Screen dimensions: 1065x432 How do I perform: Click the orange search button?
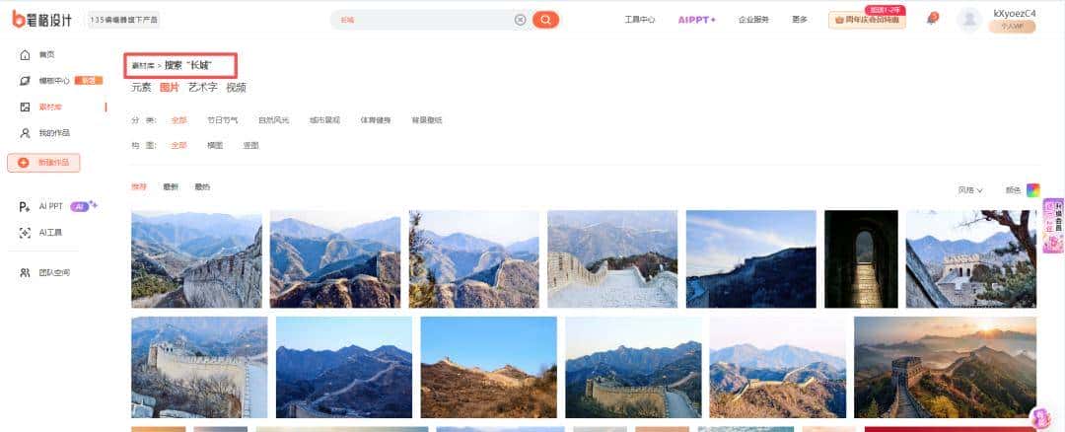[x=545, y=20]
